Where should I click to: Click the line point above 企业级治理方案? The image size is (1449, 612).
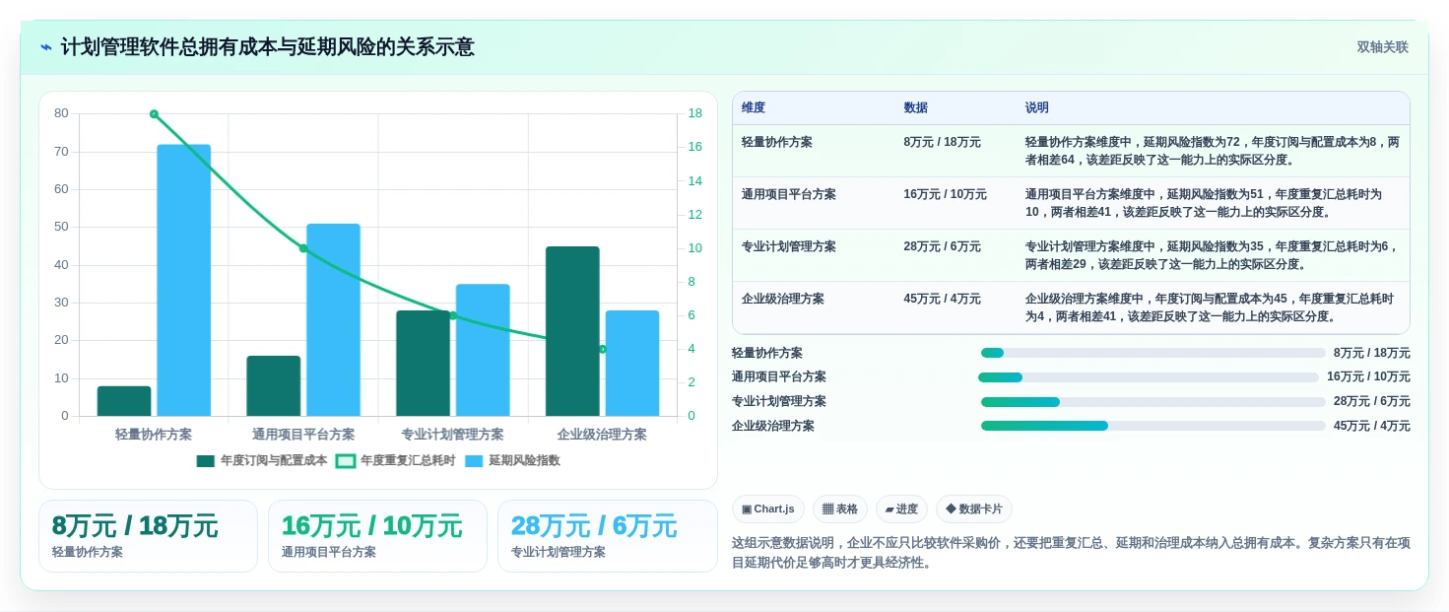603,349
